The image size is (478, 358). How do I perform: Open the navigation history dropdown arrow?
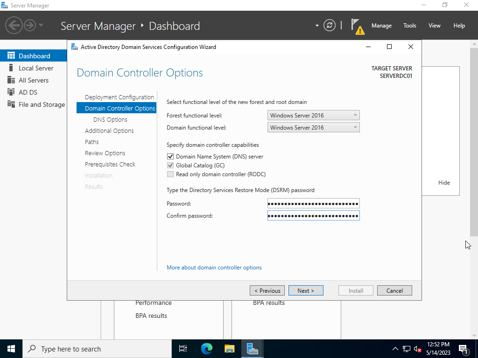coord(41,25)
